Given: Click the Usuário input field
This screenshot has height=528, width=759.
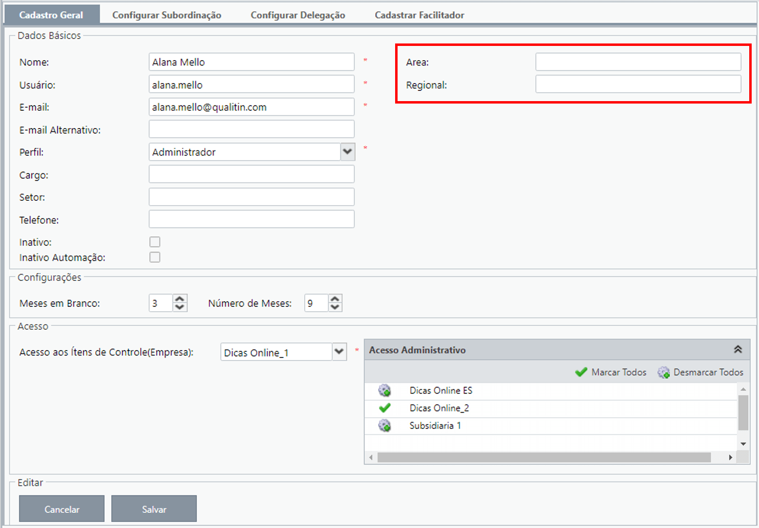Looking at the screenshot, I should tap(252, 84).
